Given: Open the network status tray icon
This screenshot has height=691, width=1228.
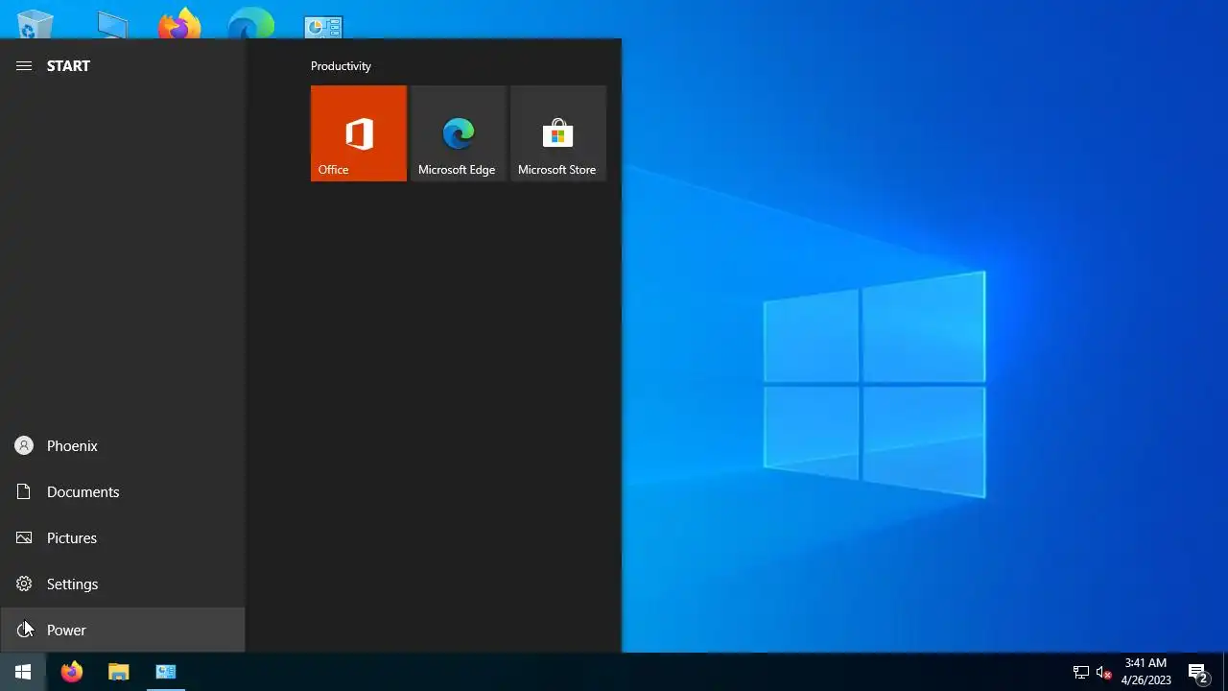Looking at the screenshot, I should [x=1080, y=672].
